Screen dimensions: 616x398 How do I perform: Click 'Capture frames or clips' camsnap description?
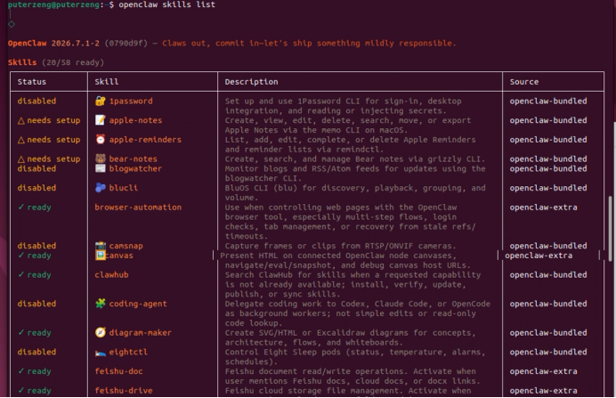click(x=340, y=246)
